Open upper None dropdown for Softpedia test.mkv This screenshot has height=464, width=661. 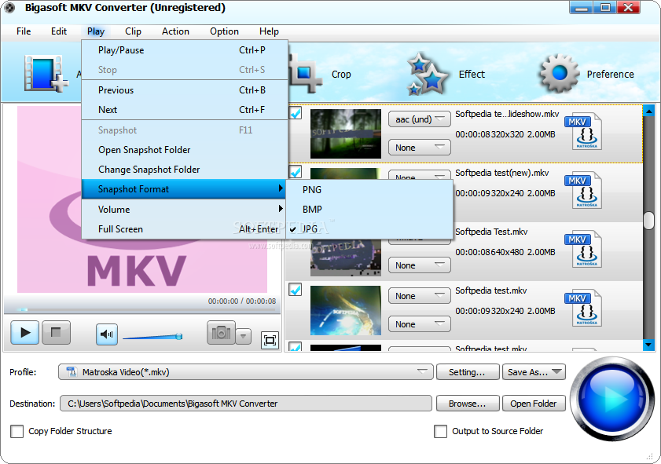pyautogui.click(x=420, y=296)
